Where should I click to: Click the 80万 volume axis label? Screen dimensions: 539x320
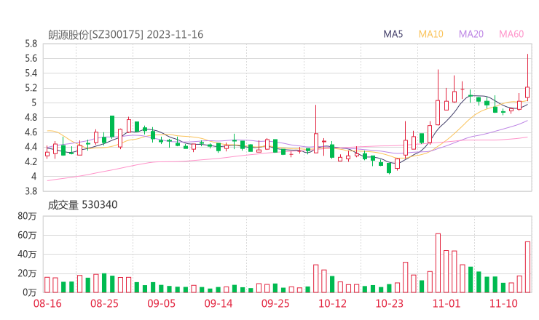tap(27, 216)
